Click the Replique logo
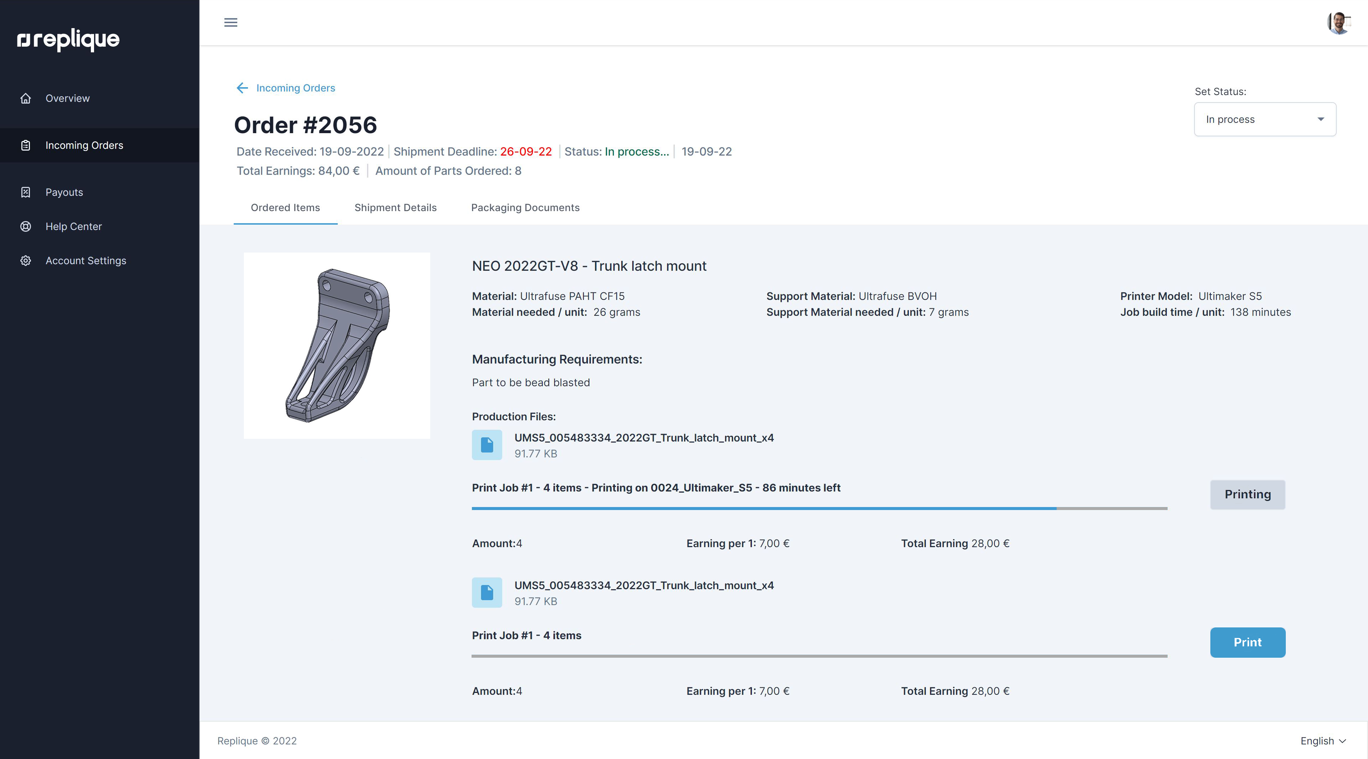The image size is (1368, 759). coord(68,39)
